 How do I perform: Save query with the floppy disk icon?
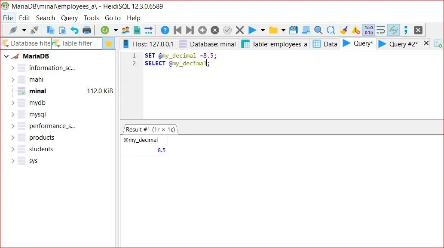click(x=294, y=30)
